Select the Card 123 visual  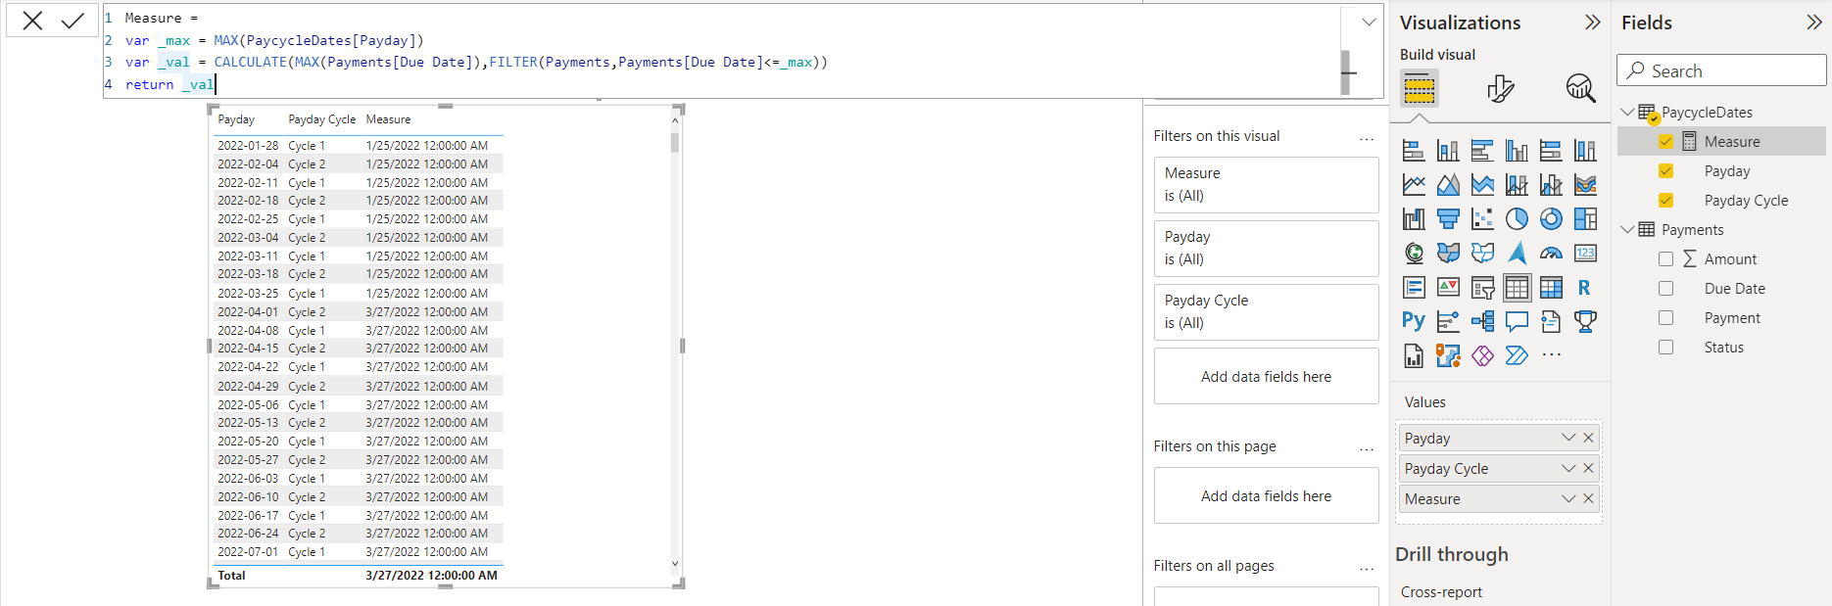[1585, 253]
